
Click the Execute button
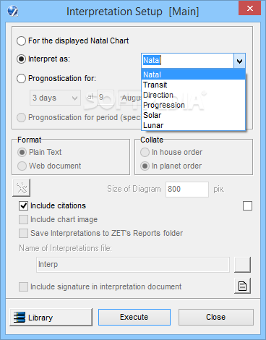pos(134,317)
